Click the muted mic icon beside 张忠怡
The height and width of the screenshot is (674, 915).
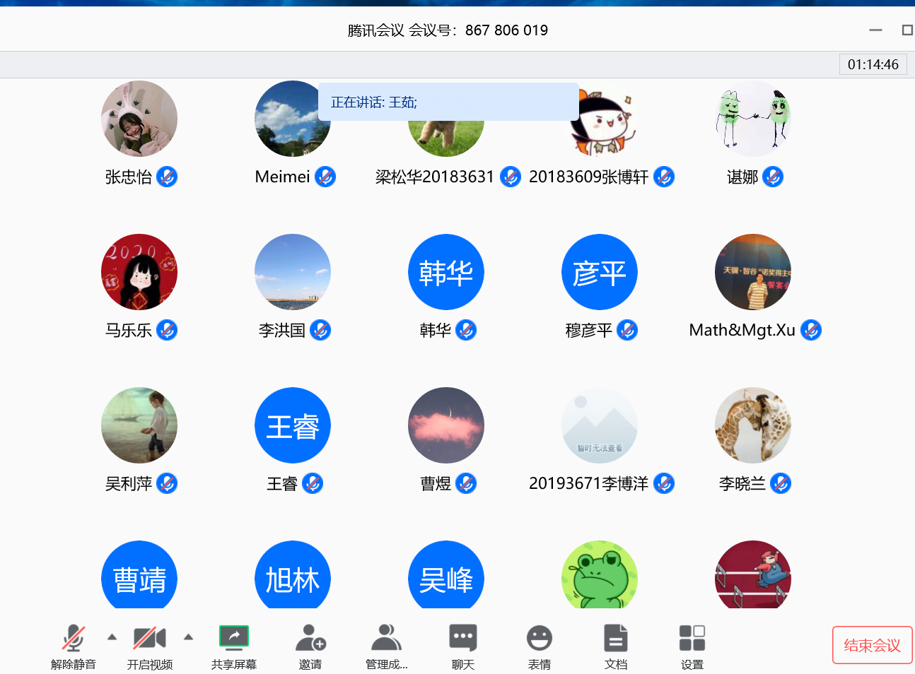pos(167,177)
